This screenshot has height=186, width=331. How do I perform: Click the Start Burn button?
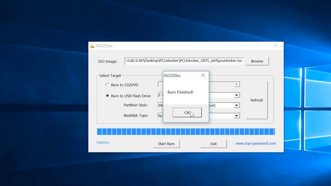pyautogui.click(x=166, y=144)
